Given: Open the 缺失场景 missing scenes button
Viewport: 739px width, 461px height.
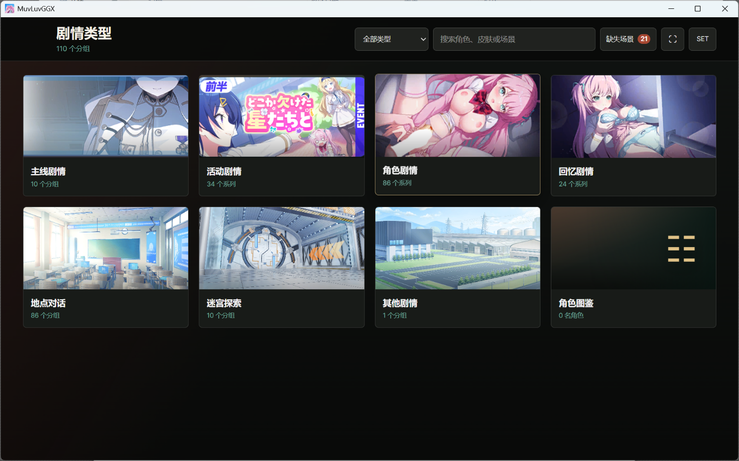Looking at the screenshot, I should pyautogui.click(x=628, y=39).
